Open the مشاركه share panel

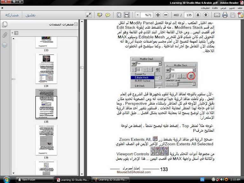tap(12, 15)
